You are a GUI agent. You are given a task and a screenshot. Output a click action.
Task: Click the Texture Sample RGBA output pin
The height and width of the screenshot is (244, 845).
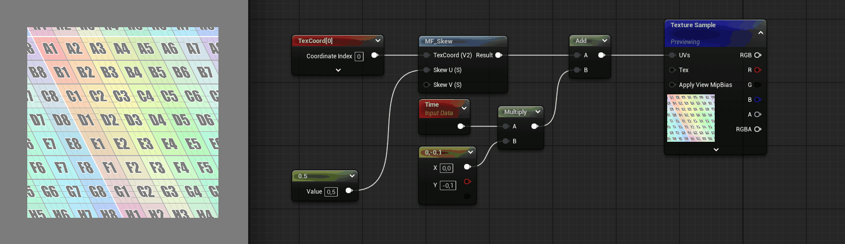click(758, 129)
